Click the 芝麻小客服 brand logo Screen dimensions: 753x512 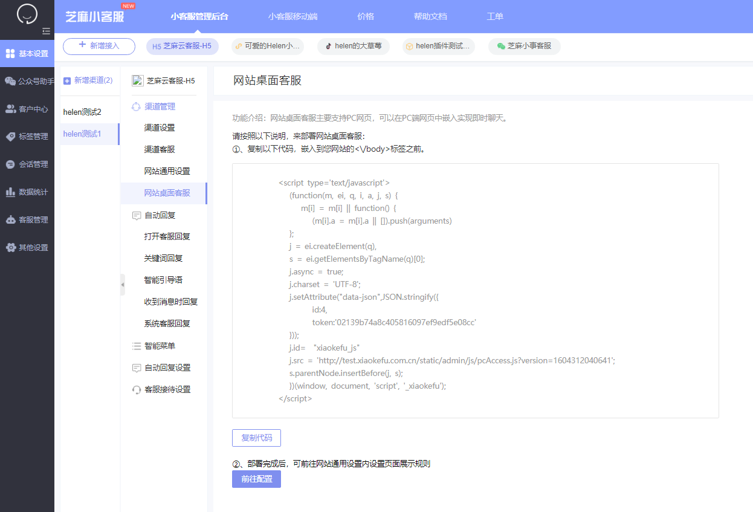tap(95, 16)
